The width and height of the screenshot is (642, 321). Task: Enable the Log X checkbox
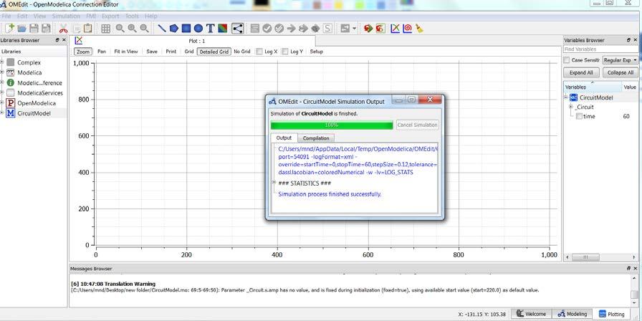point(259,52)
